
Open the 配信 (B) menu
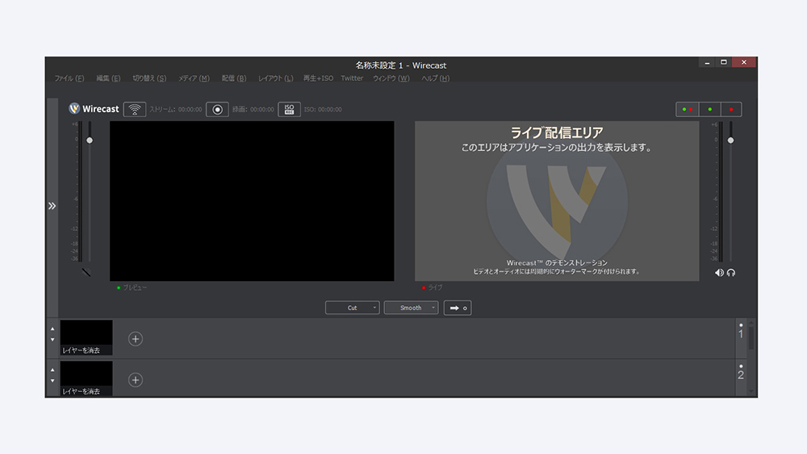234,78
